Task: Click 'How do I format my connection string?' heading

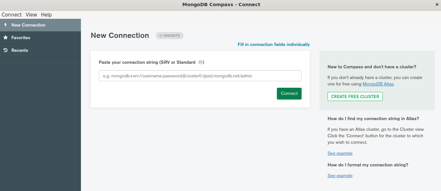Action: click(368, 165)
